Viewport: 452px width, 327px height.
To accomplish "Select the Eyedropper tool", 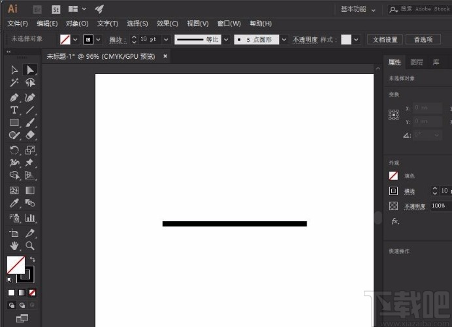I will point(14,203).
